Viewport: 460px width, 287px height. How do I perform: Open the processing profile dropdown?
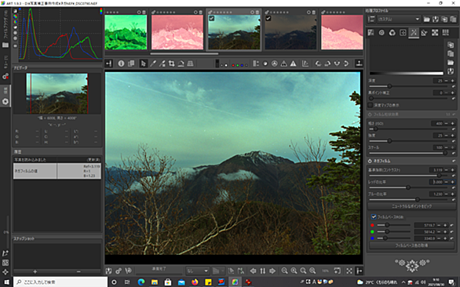point(399,20)
